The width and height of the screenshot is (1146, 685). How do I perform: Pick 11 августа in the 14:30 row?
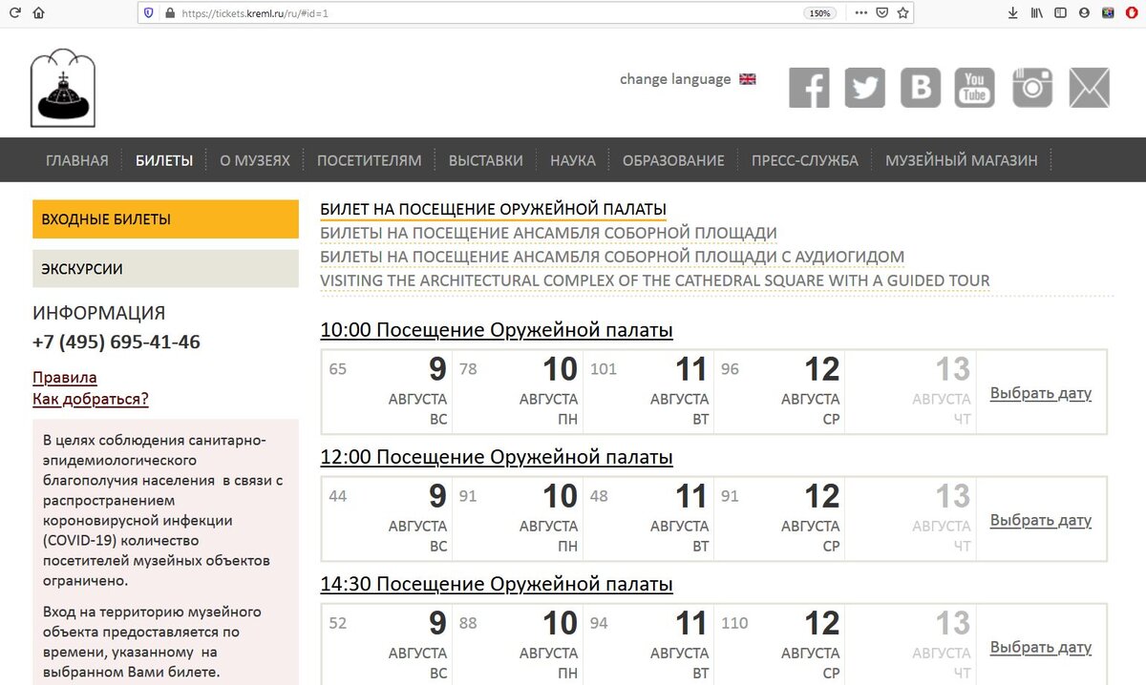coord(649,645)
